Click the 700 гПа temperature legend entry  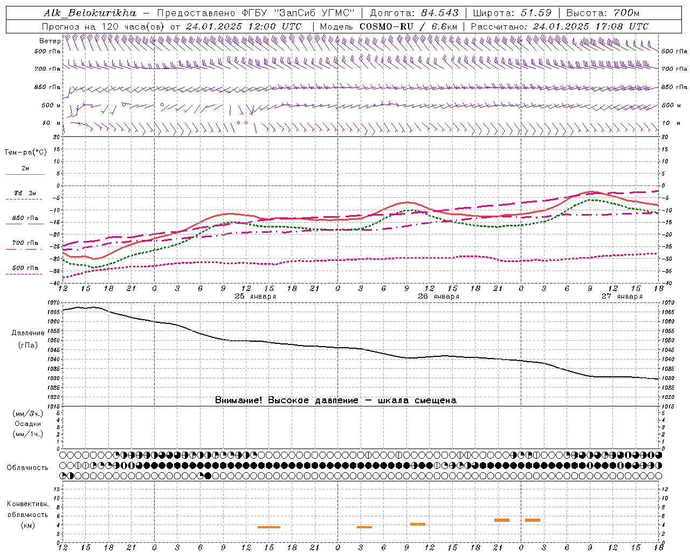tap(25, 243)
